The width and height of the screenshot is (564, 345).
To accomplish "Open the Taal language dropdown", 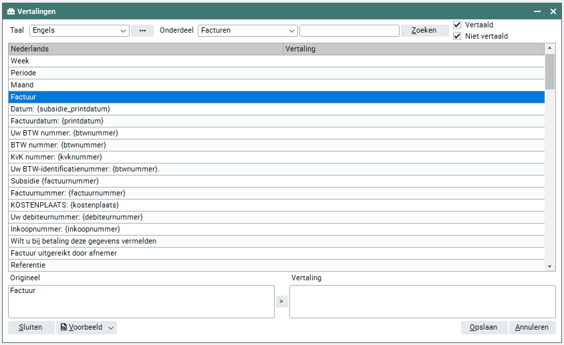I will [x=123, y=31].
